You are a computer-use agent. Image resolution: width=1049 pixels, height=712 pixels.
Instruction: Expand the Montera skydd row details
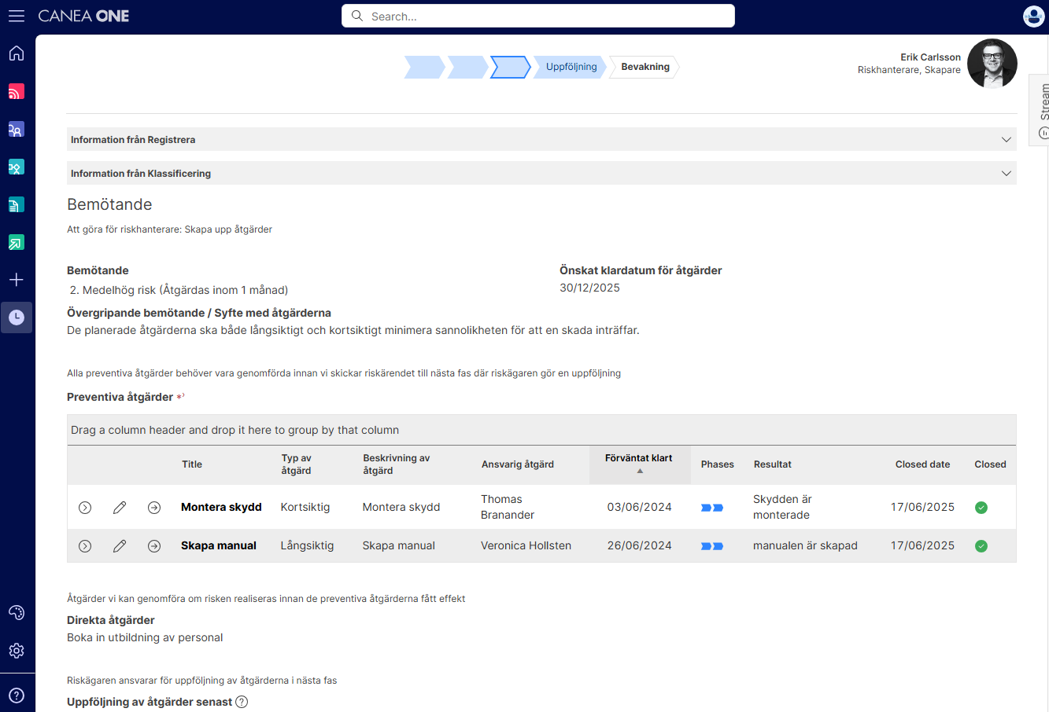tap(85, 508)
